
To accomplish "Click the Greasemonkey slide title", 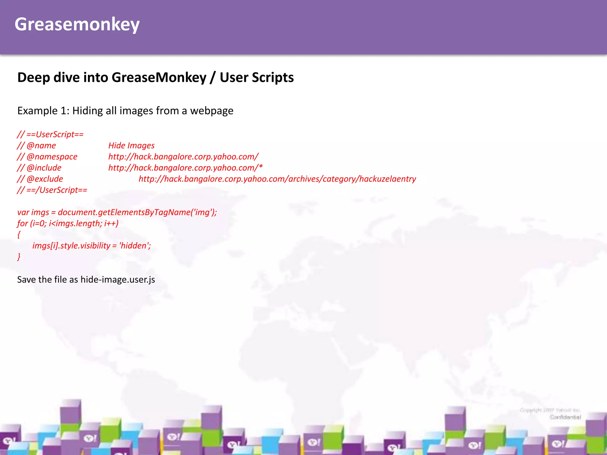I will pos(77,24).
